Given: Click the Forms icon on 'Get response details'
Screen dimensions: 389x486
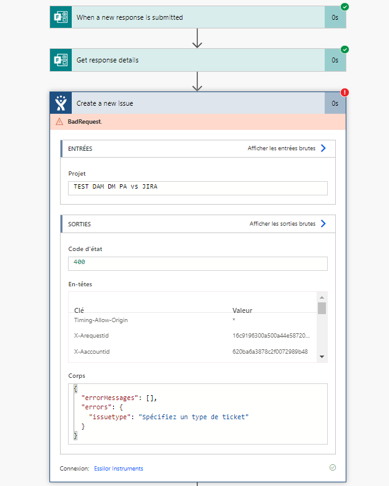Looking at the screenshot, I should pos(61,60).
